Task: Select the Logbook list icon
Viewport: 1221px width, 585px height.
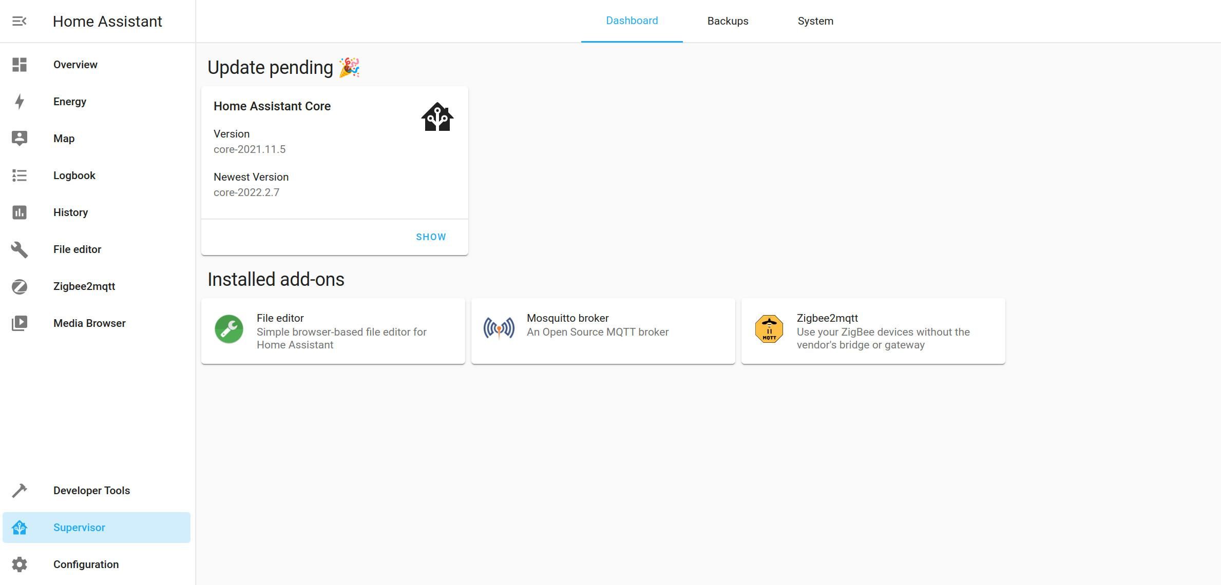Action: click(20, 175)
